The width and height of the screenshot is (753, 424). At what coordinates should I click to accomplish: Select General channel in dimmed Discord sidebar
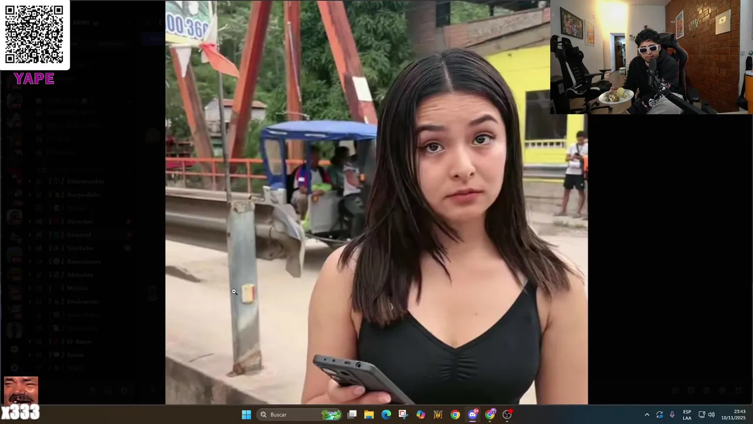79,235
